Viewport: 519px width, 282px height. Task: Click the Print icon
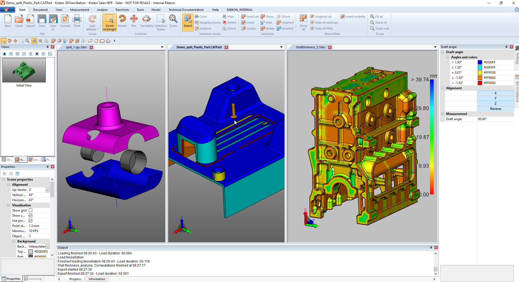point(77,21)
